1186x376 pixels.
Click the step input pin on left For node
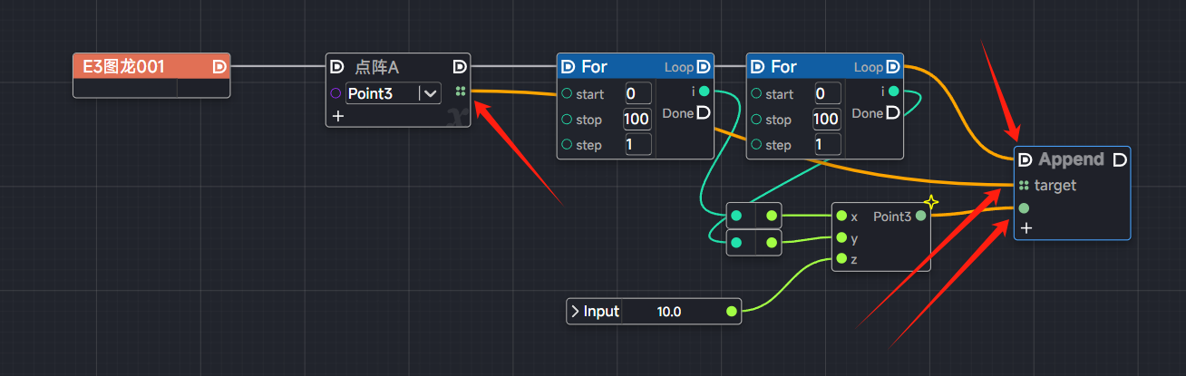coord(567,145)
